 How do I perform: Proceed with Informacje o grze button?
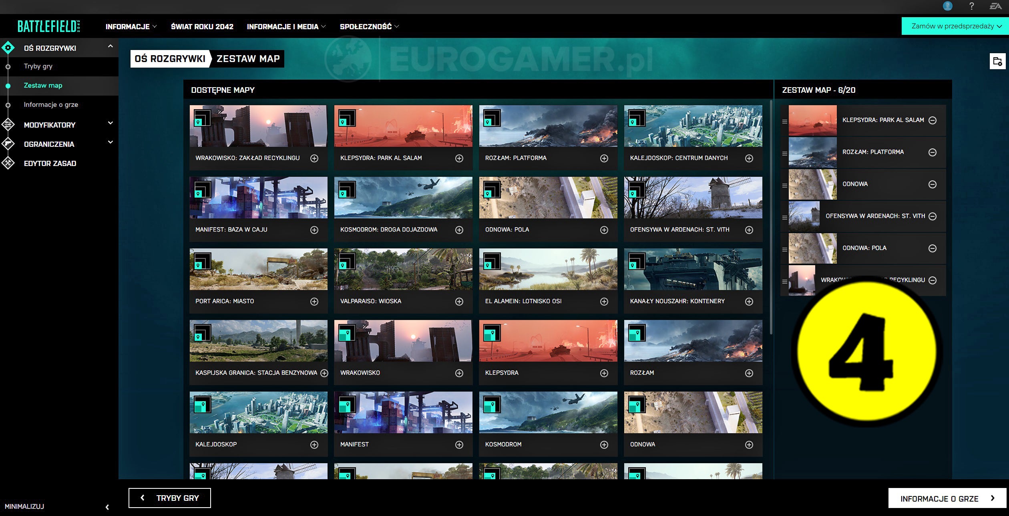coord(947,498)
